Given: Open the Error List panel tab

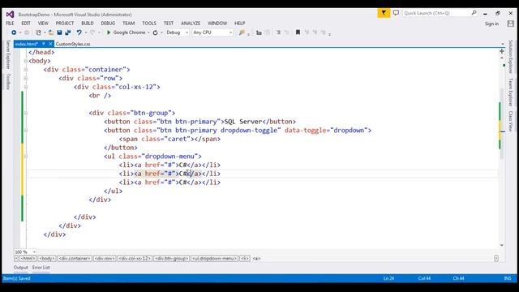Looking at the screenshot, I should (x=41, y=268).
